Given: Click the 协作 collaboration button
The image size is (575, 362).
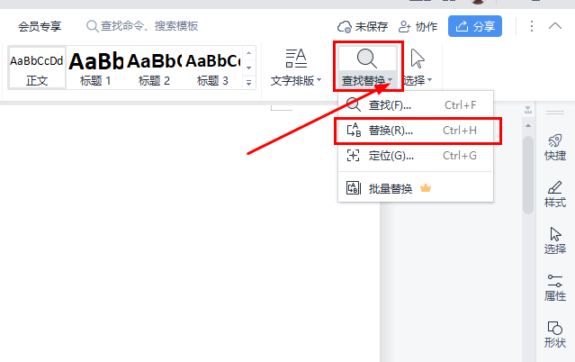Looking at the screenshot, I should (x=418, y=26).
